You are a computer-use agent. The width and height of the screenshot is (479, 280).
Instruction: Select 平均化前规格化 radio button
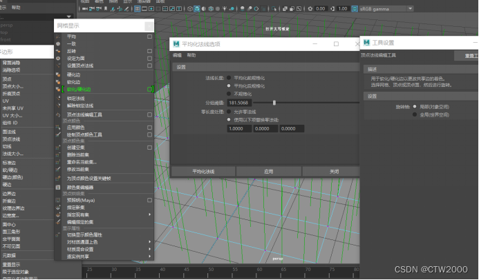coord(229,78)
